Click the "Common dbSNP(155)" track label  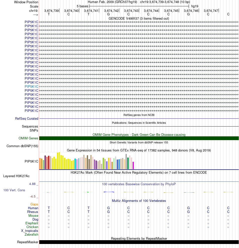22,146
